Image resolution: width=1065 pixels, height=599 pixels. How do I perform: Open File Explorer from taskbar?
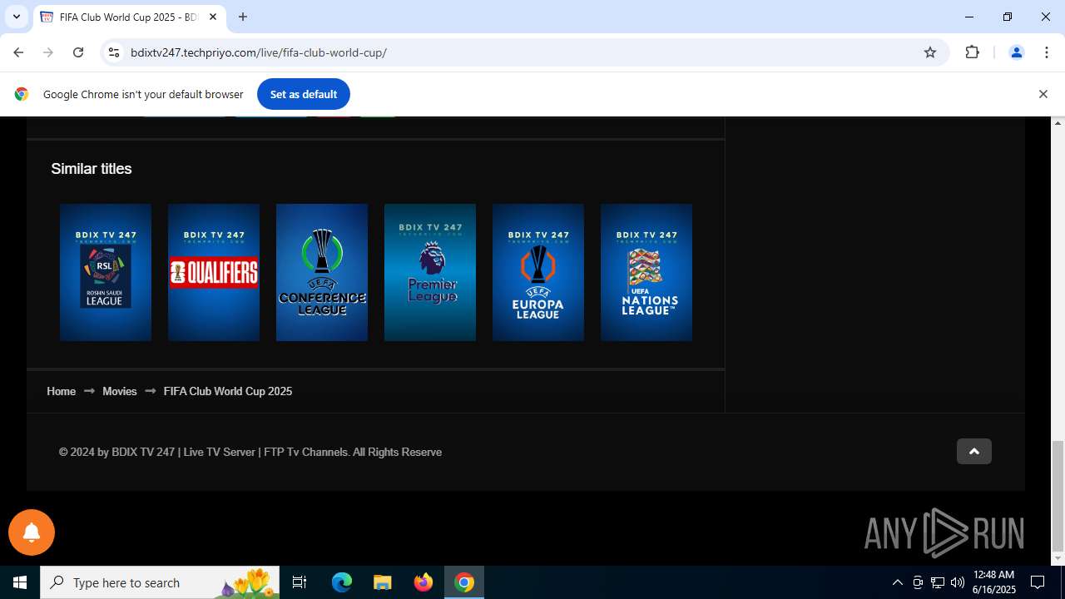382,582
